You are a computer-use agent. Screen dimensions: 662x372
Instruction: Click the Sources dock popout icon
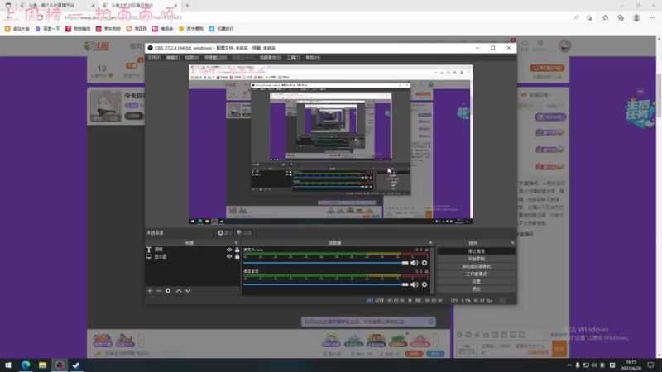[x=236, y=243]
